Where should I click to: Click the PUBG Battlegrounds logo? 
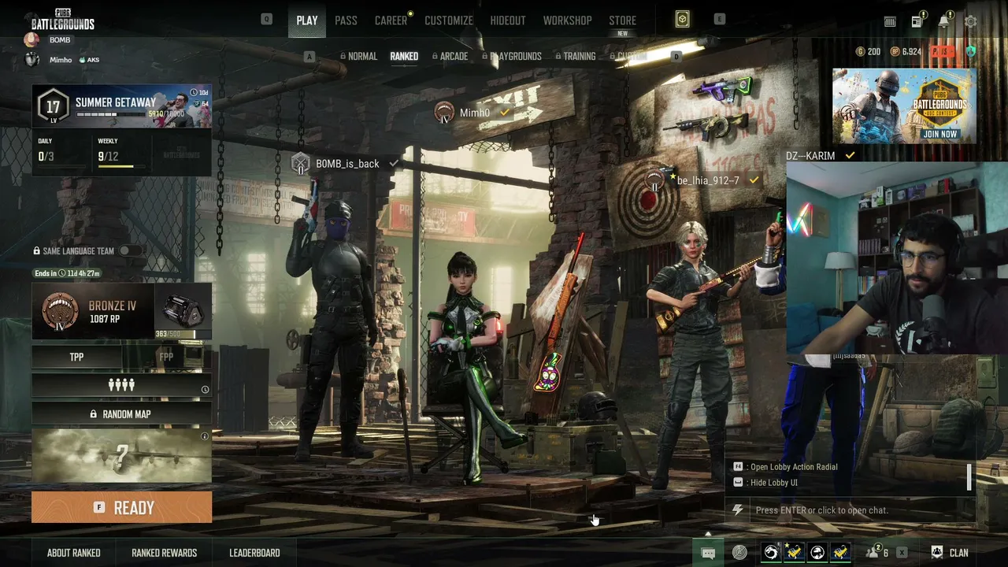(63, 20)
